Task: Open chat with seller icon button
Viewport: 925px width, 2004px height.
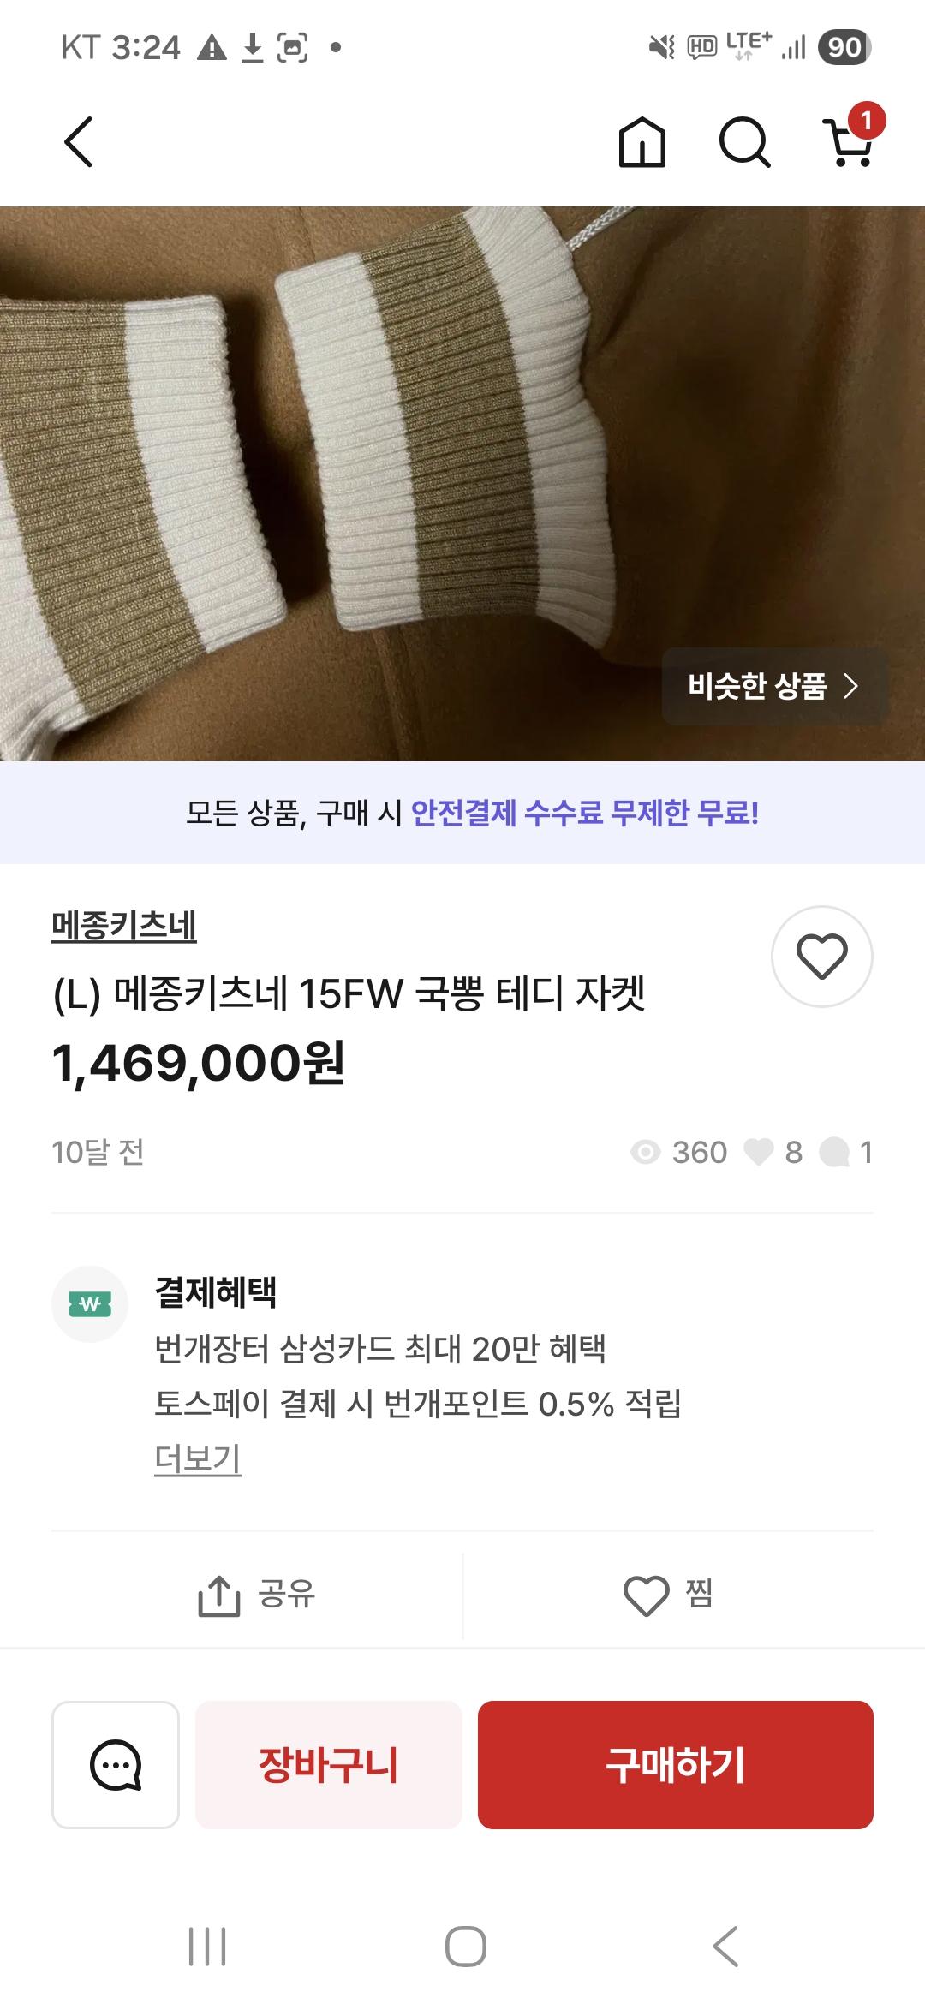Action: coord(116,1764)
